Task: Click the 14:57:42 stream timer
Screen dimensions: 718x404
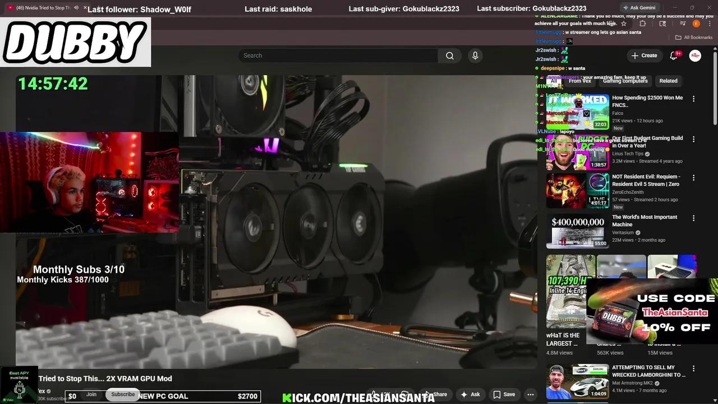Action: [53, 84]
